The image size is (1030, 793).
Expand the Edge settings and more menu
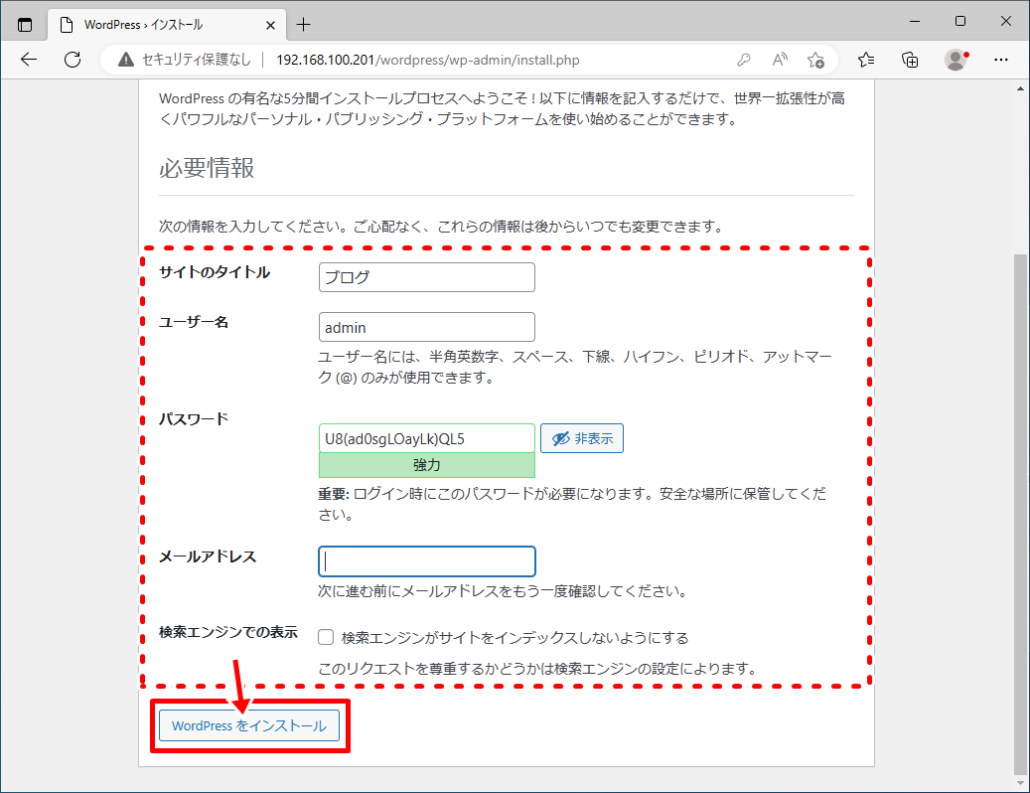point(1001,61)
